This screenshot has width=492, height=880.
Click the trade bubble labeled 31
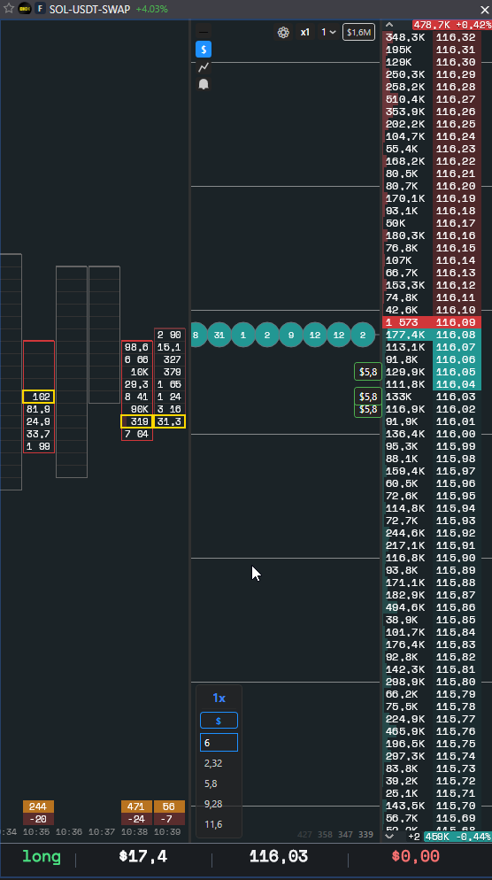219,335
